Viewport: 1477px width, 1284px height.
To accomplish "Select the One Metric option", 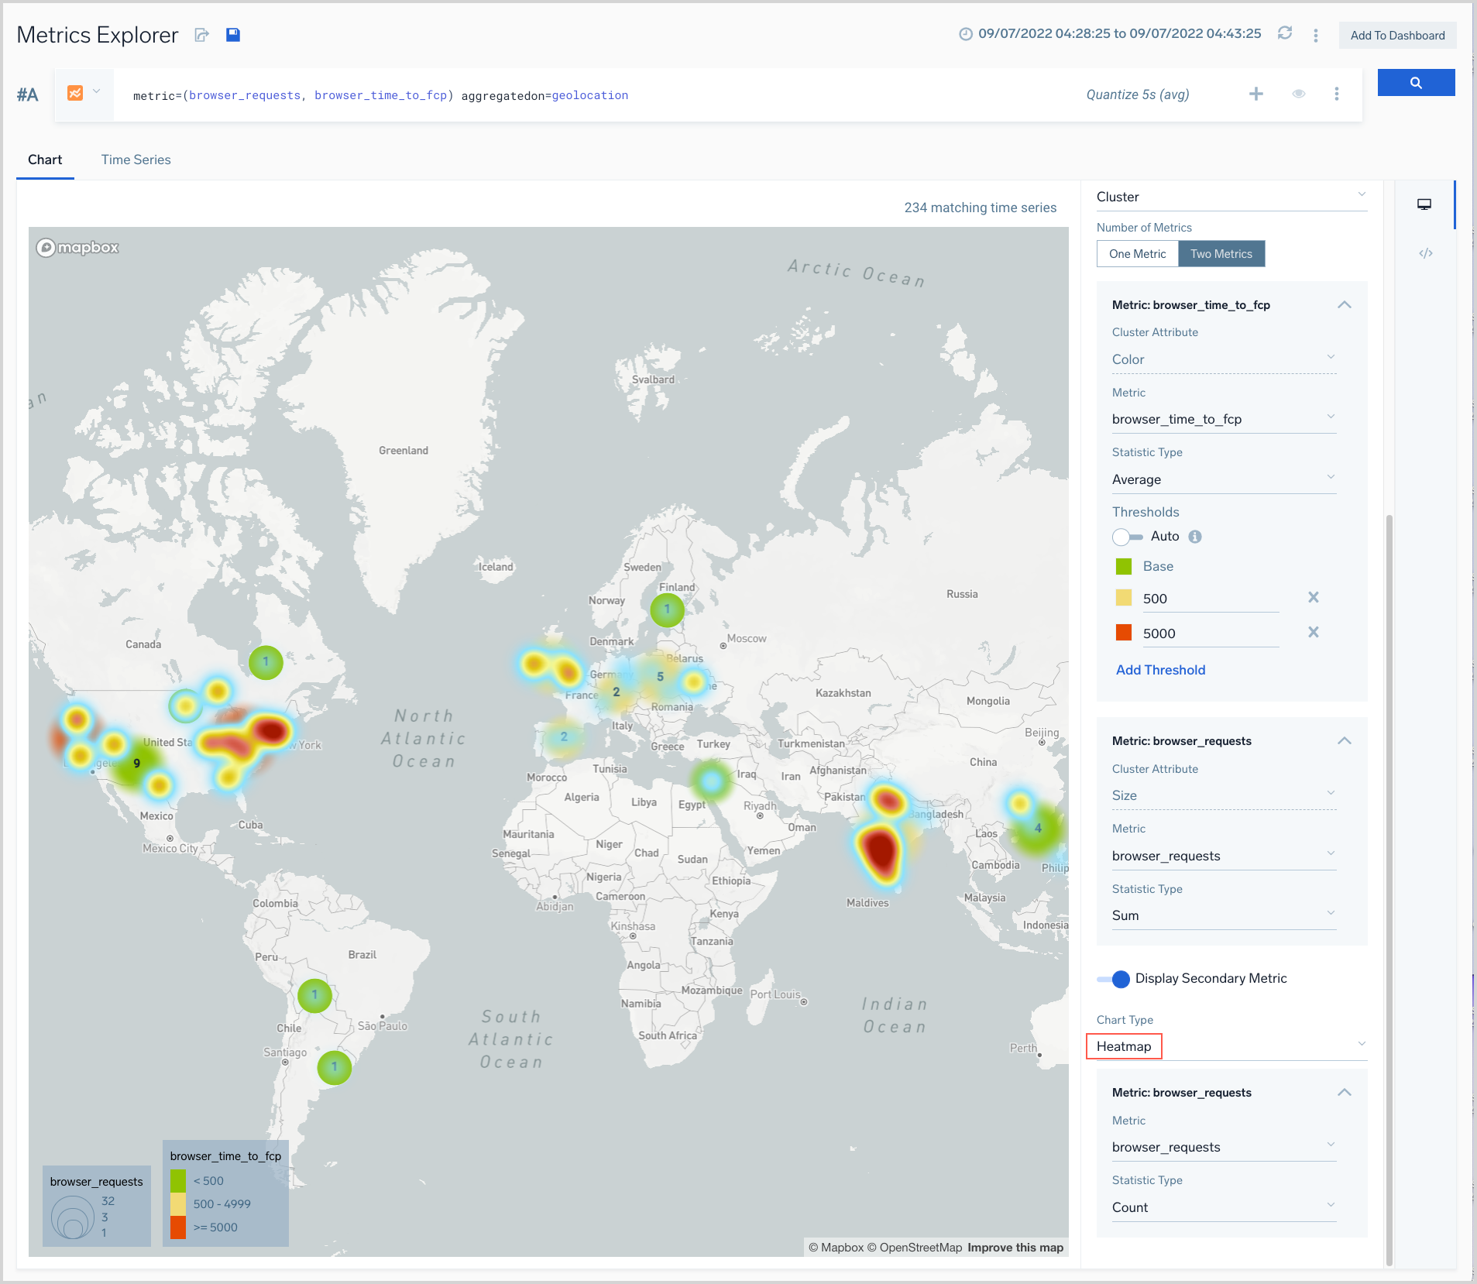I will (1137, 254).
